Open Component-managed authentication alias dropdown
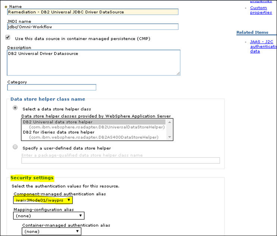The width and height of the screenshot is (277, 236). click(x=43, y=200)
